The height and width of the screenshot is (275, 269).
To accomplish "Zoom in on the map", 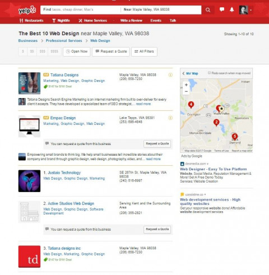I will tap(186, 85).
